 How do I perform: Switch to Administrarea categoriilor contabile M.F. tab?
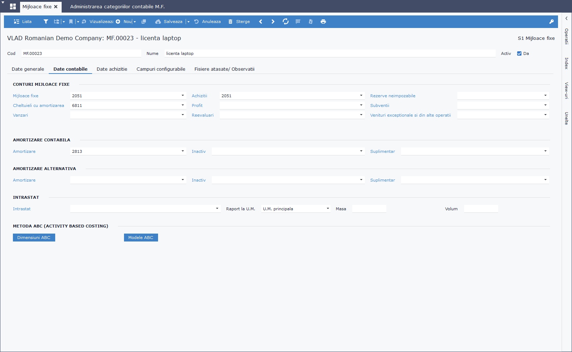[x=118, y=6]
